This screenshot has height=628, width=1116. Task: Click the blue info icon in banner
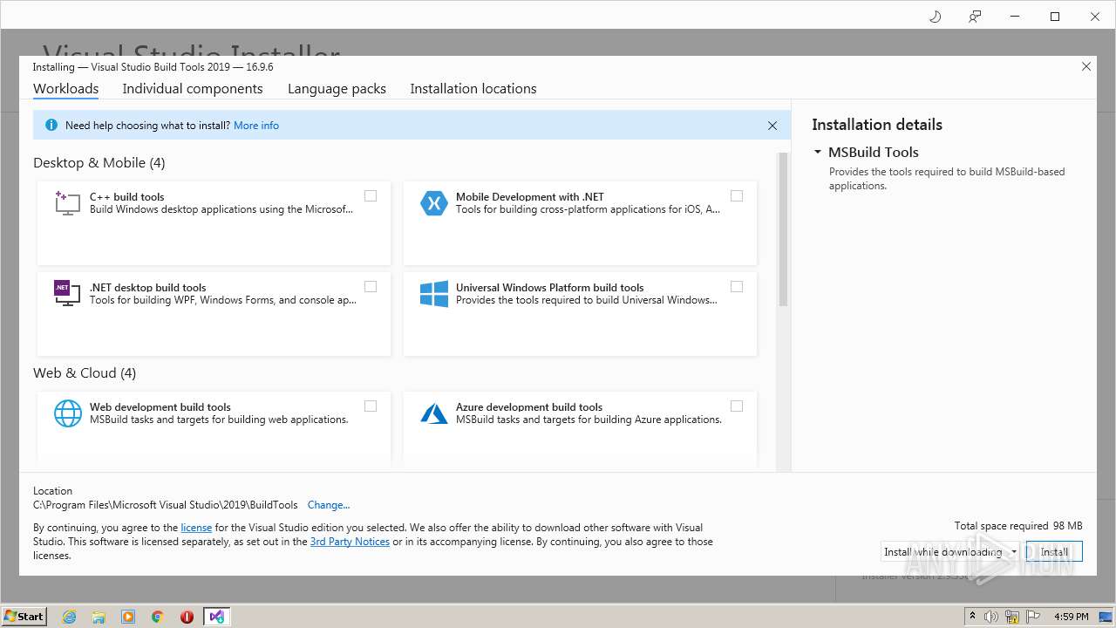point(51,126)
